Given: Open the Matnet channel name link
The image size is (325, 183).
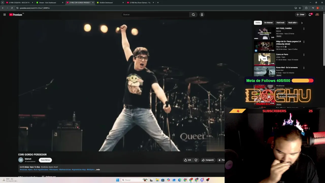Looking at the screenshot, I should 28,159.
